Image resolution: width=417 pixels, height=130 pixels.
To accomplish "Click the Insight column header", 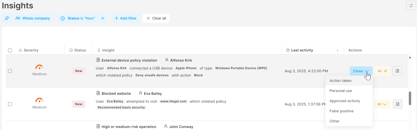I will pyautogui.click(x=106, y=50).
